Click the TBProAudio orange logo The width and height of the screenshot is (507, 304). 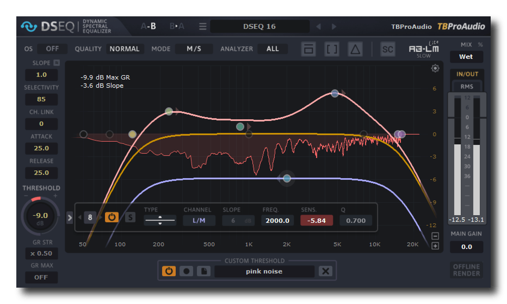point(461,26)
